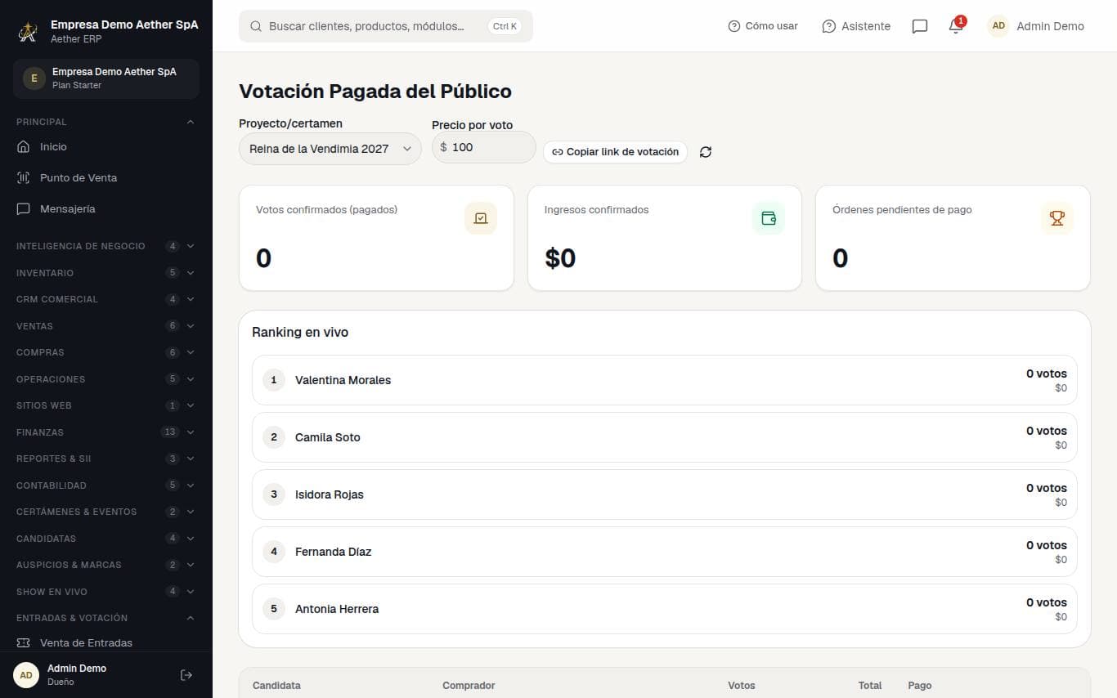
Task: Click the refresh icon beside Copiar link
Action: [x=706, y=152]
